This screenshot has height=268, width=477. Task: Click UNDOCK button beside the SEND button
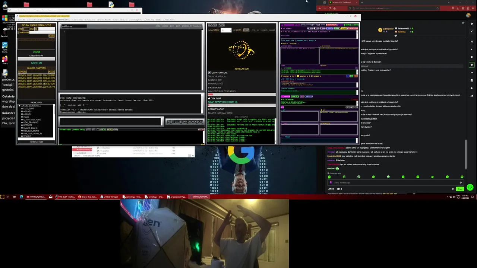192,122
